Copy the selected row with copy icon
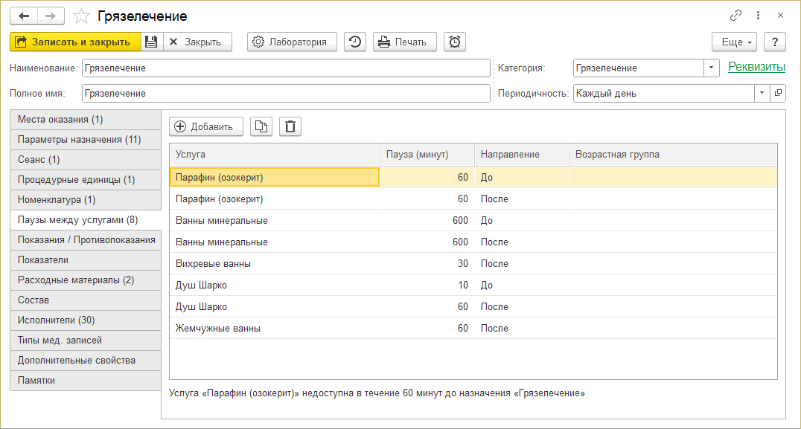 coord(261,126)
